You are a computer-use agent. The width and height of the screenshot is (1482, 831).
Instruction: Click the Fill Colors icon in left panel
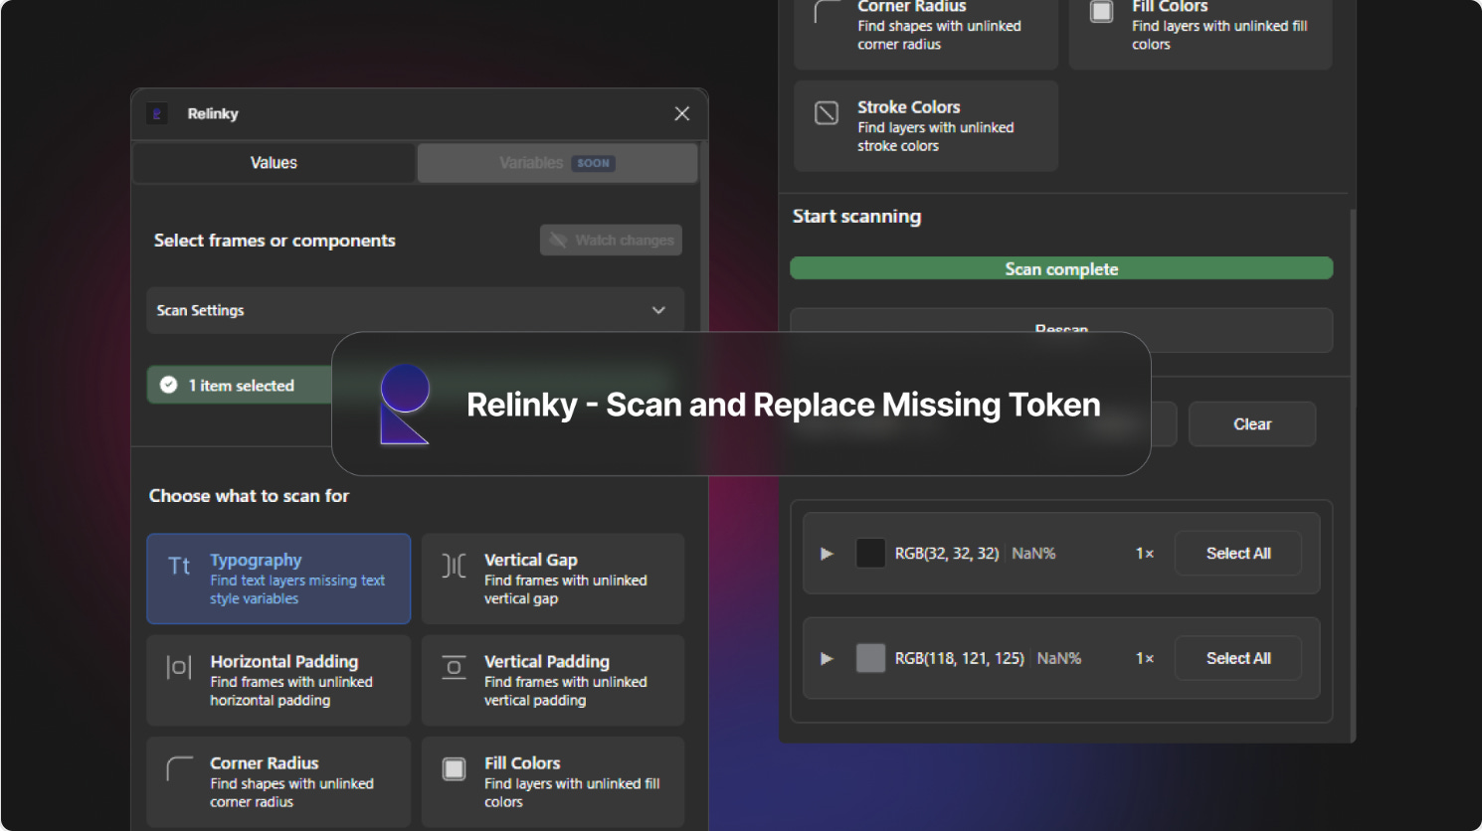click(x=454, y=768)
